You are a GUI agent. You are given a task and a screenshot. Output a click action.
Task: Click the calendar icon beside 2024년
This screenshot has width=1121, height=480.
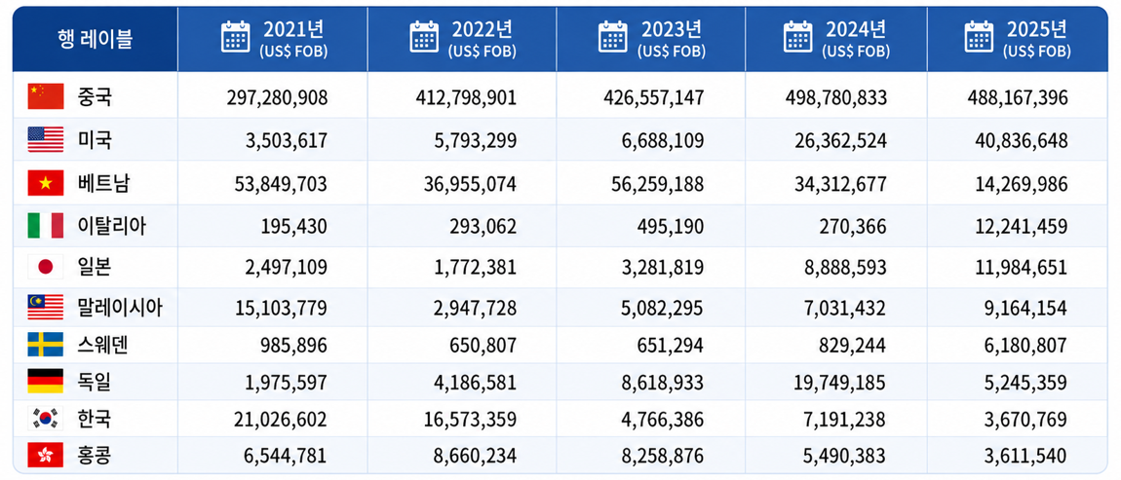797,37
